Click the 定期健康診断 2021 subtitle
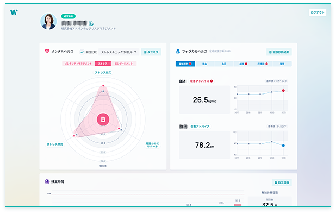Viewport: 336px width, 214px height. 220,52
